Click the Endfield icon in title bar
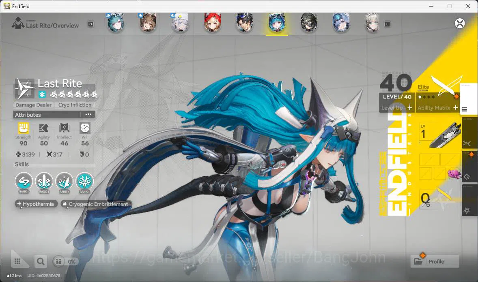 pyautogui.click(x=7, y=6)
